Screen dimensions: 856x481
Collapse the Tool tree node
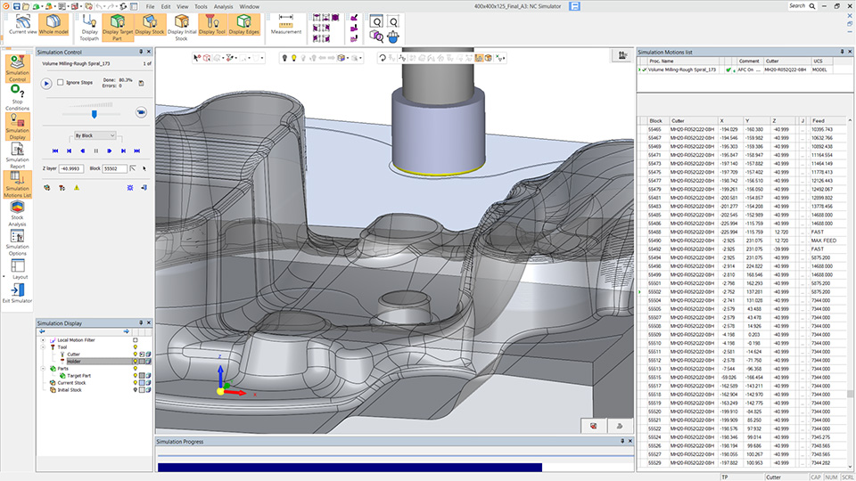43,346
